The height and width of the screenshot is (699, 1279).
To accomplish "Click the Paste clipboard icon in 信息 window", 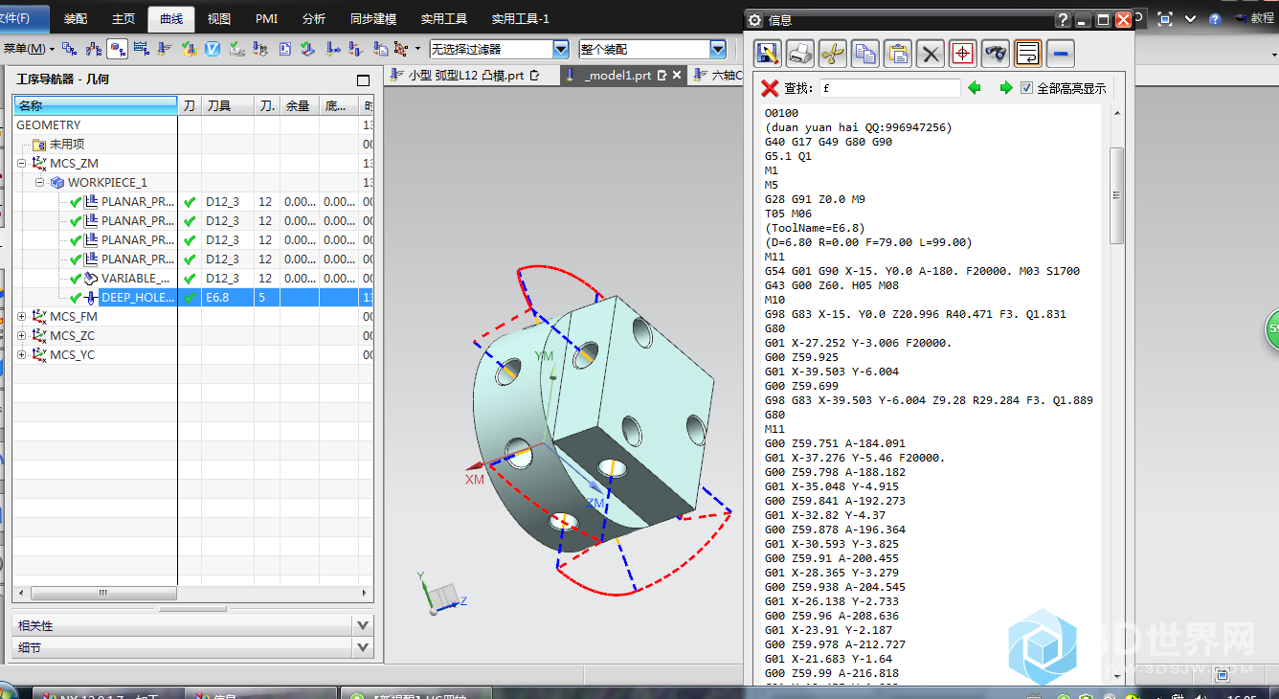I will point(898,54).
